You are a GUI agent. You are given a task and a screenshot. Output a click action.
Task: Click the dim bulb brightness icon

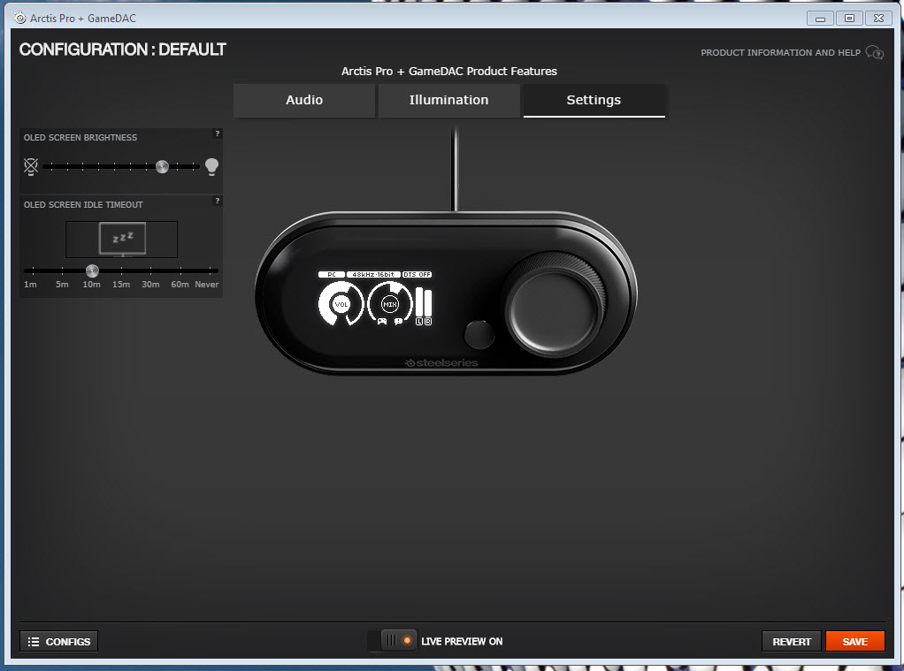click(x=31, y=166)
